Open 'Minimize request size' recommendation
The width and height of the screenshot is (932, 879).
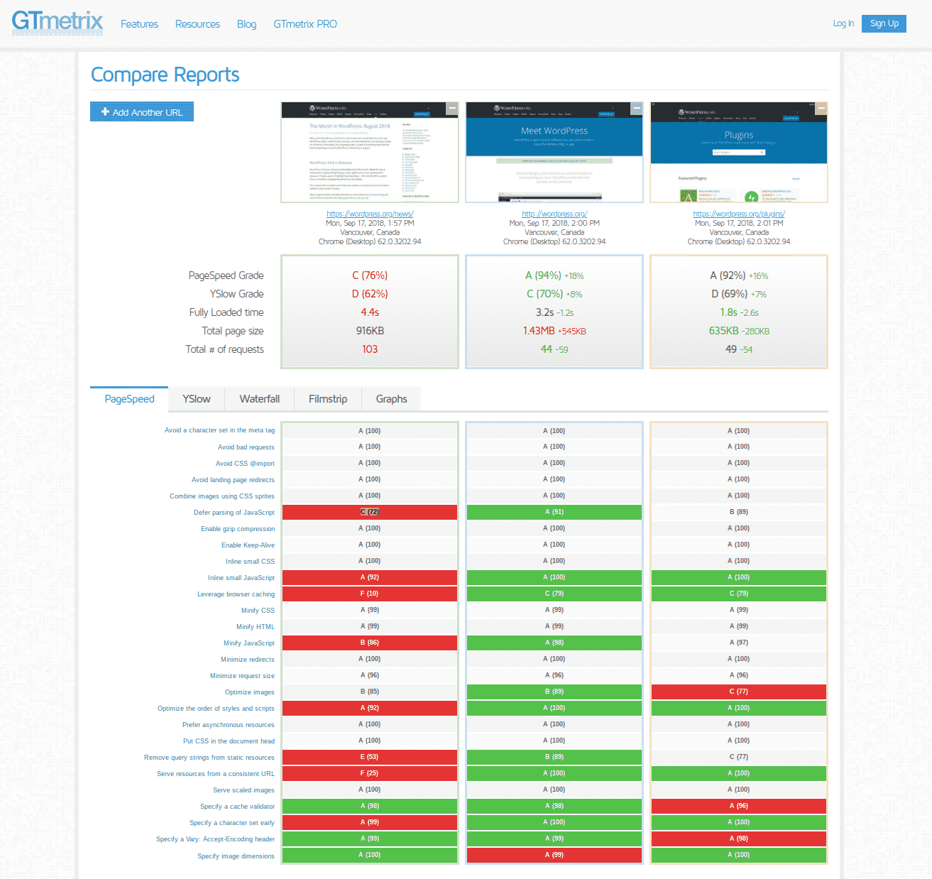(242, 676)
